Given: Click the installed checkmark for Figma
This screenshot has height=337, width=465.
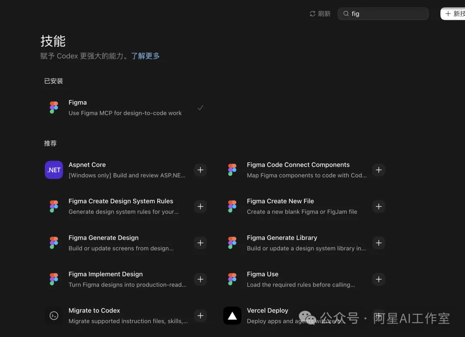Looking at the screenshot, I should [200, 108].
